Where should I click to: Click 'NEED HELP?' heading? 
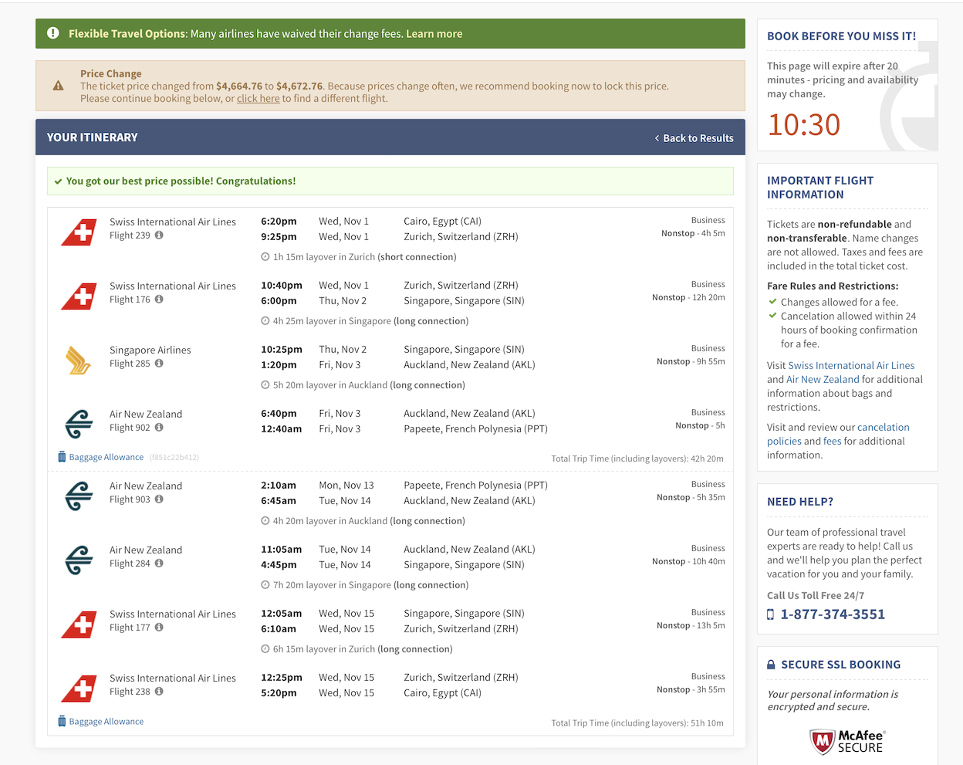point(800,502)
